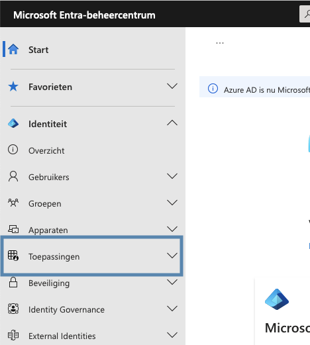The width and height of the screenshot is (310, 345).
Task: Expand the Gebruikers submenu chevron
Action: click(172, 176)
